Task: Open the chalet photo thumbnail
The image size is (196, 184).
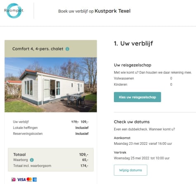Action: click(51, 85)
